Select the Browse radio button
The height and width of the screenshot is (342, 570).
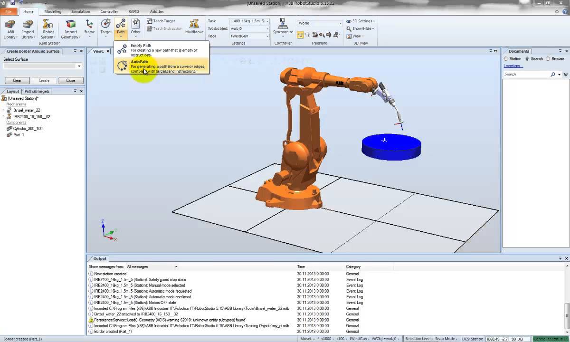[548, 59]
